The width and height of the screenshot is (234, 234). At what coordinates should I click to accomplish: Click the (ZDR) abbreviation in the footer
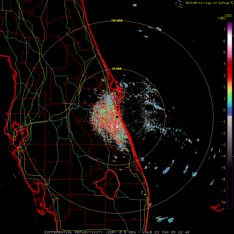point(111,232)
